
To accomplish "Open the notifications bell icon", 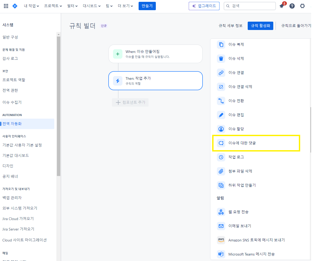I will [282, 6].
